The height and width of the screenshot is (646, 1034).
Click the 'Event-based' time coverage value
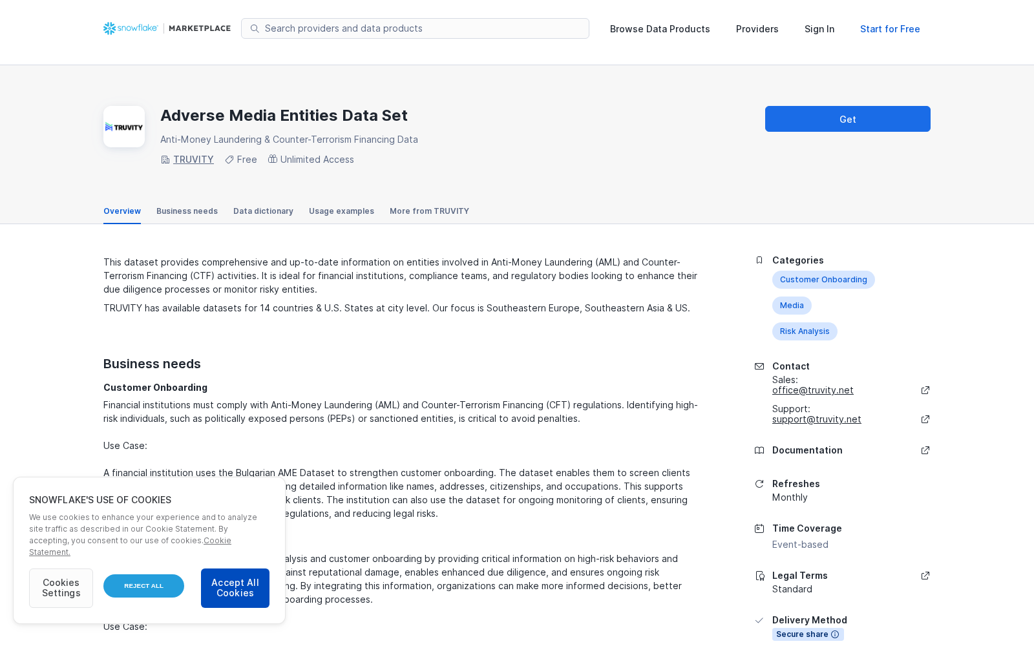click(800, 545)
